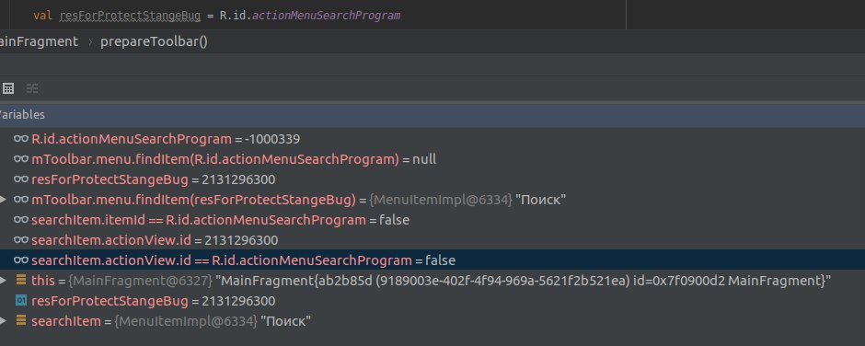The image size is (865, 346).
Task: Select the Variables panel header tab
Action: (x=22, y=115)
